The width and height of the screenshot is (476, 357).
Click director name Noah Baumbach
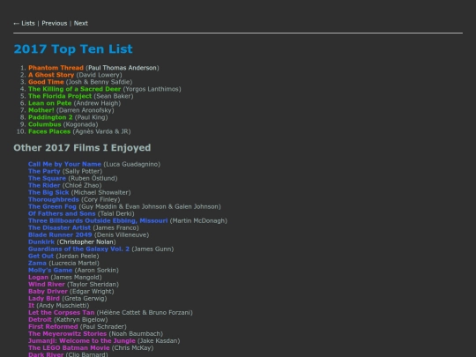point(136,334)
